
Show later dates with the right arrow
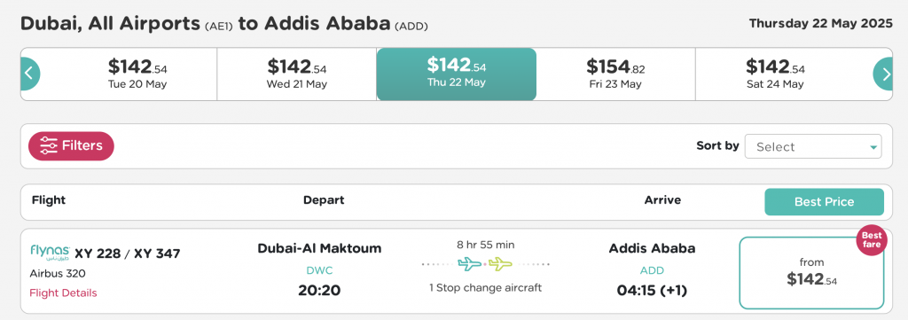883,74
